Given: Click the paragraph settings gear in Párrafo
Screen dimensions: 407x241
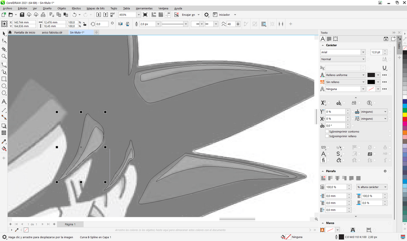Looking at the screenshot, I should click(385, 171).
